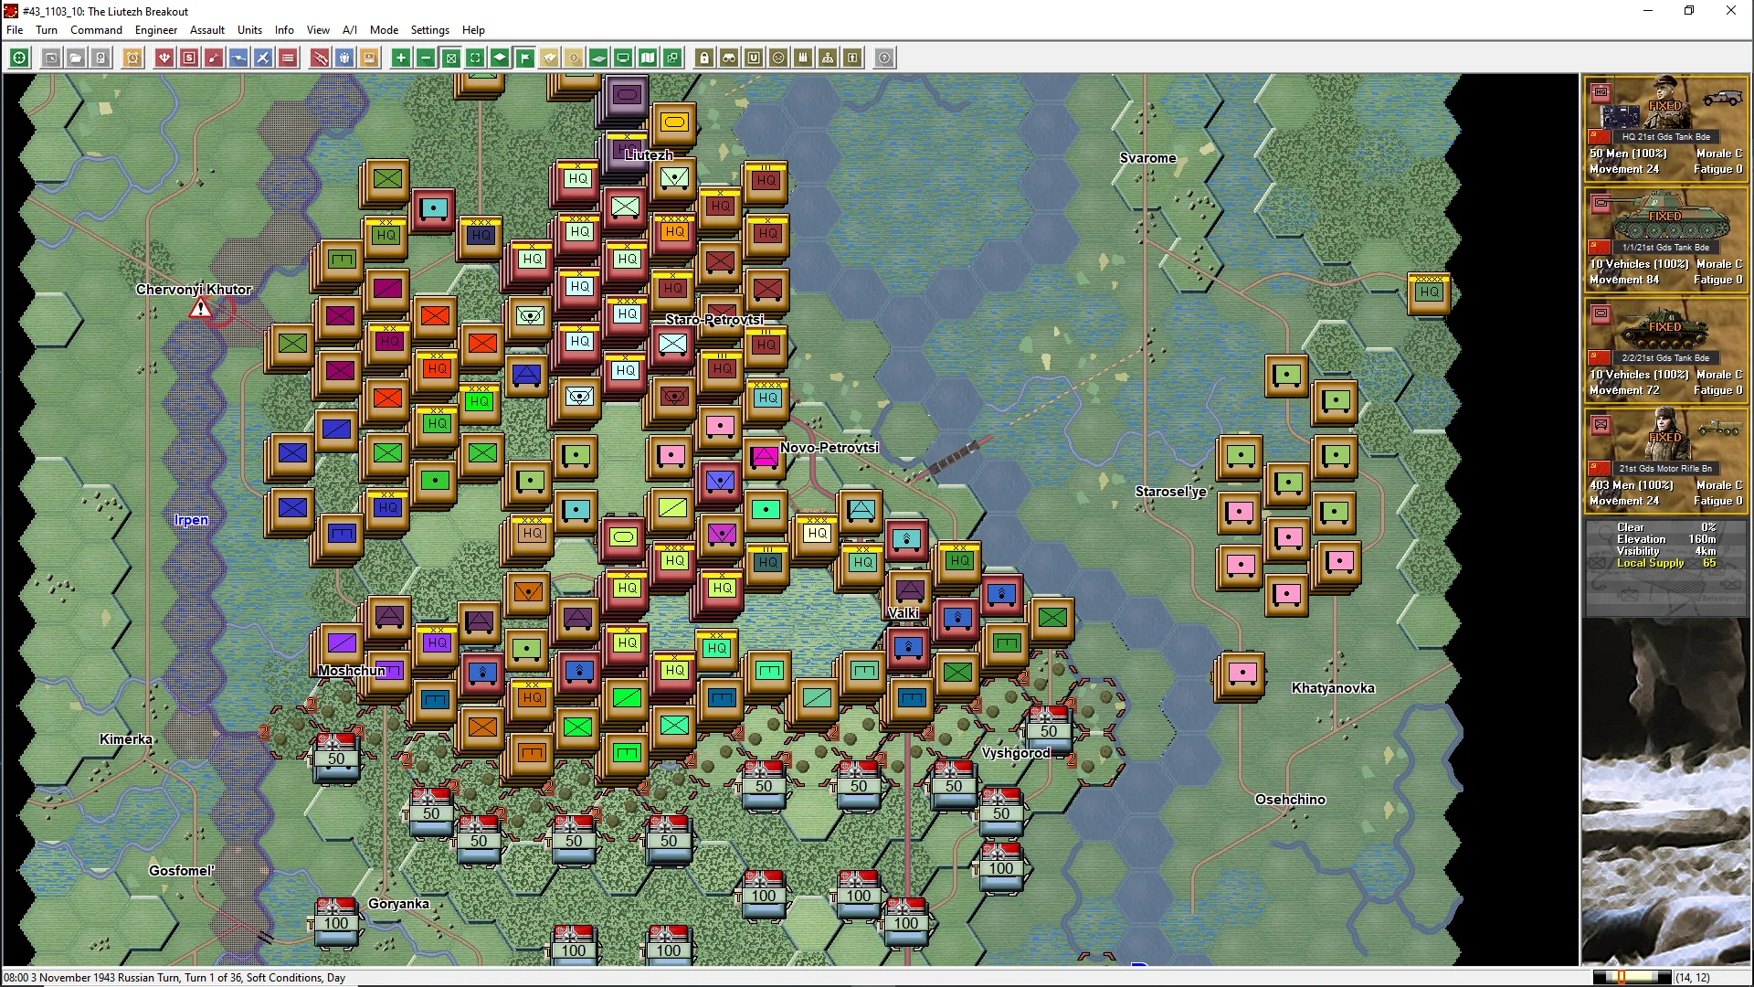Open the Assault menu
This screenshot has height=987, width=1754.
coord(207,30)
